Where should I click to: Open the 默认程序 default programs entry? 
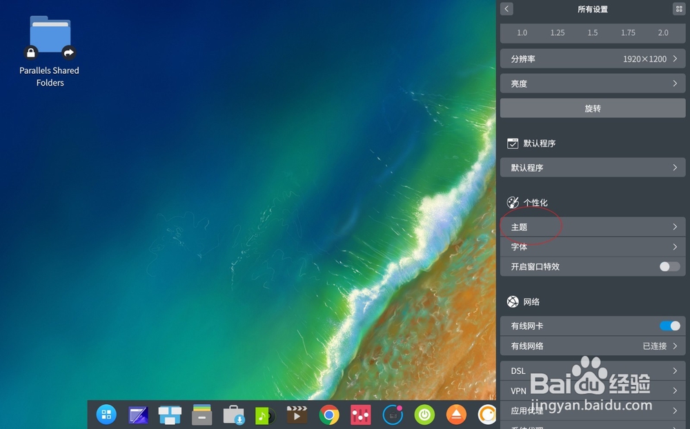(592, 167)
